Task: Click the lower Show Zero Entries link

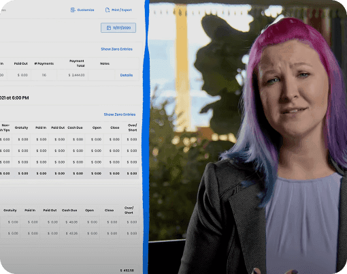Action: [x=120, y=115]
